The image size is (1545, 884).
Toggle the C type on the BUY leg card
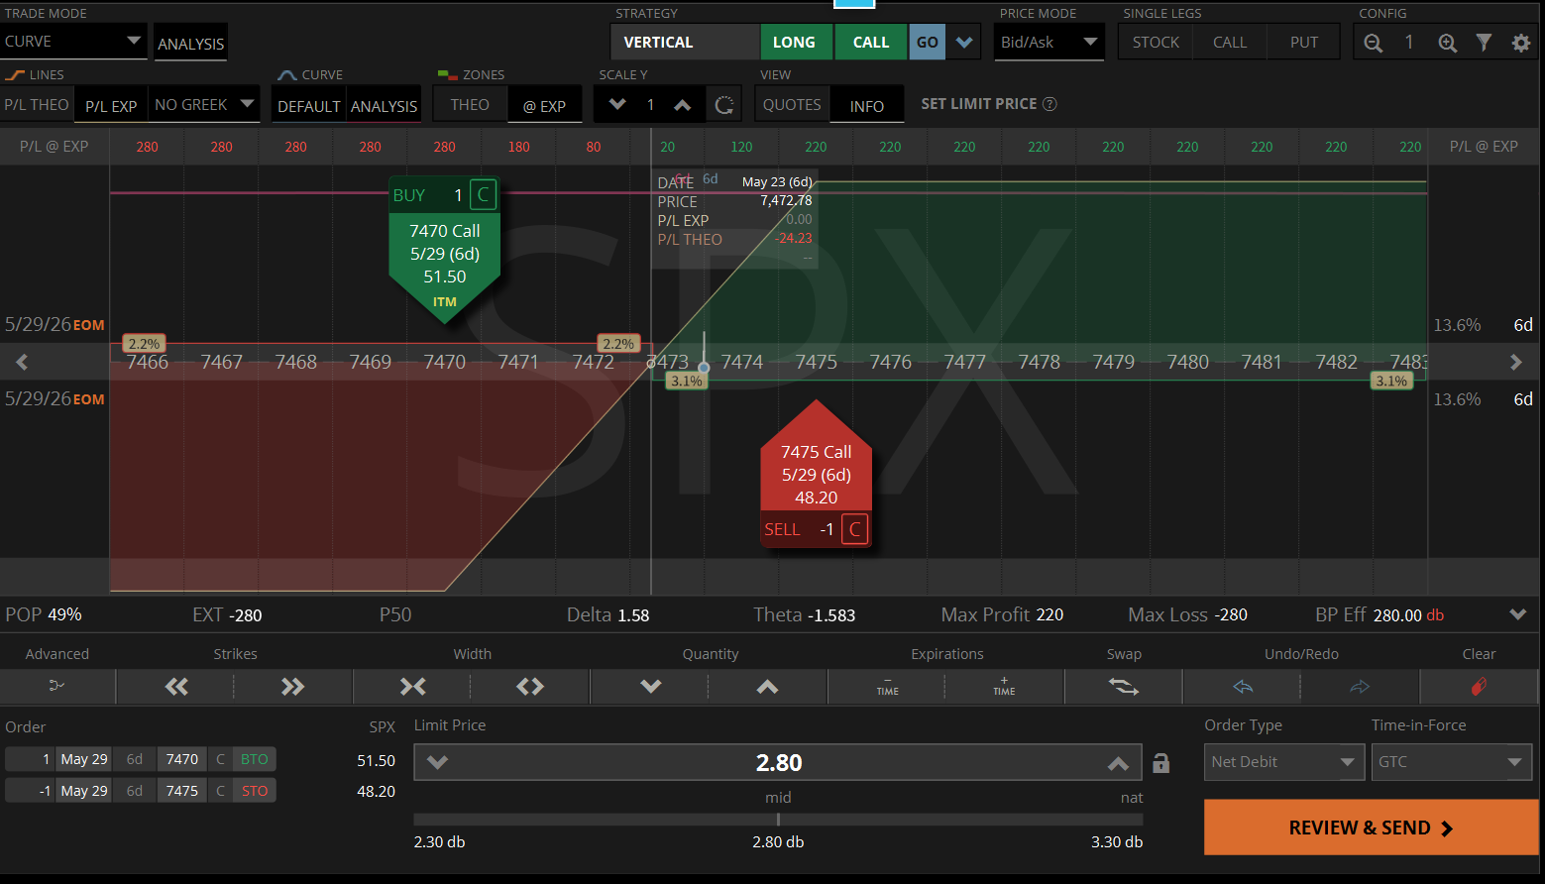point(483,195)
